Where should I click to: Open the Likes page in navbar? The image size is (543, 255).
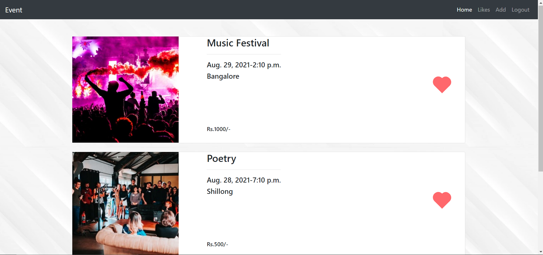(483, 10)
